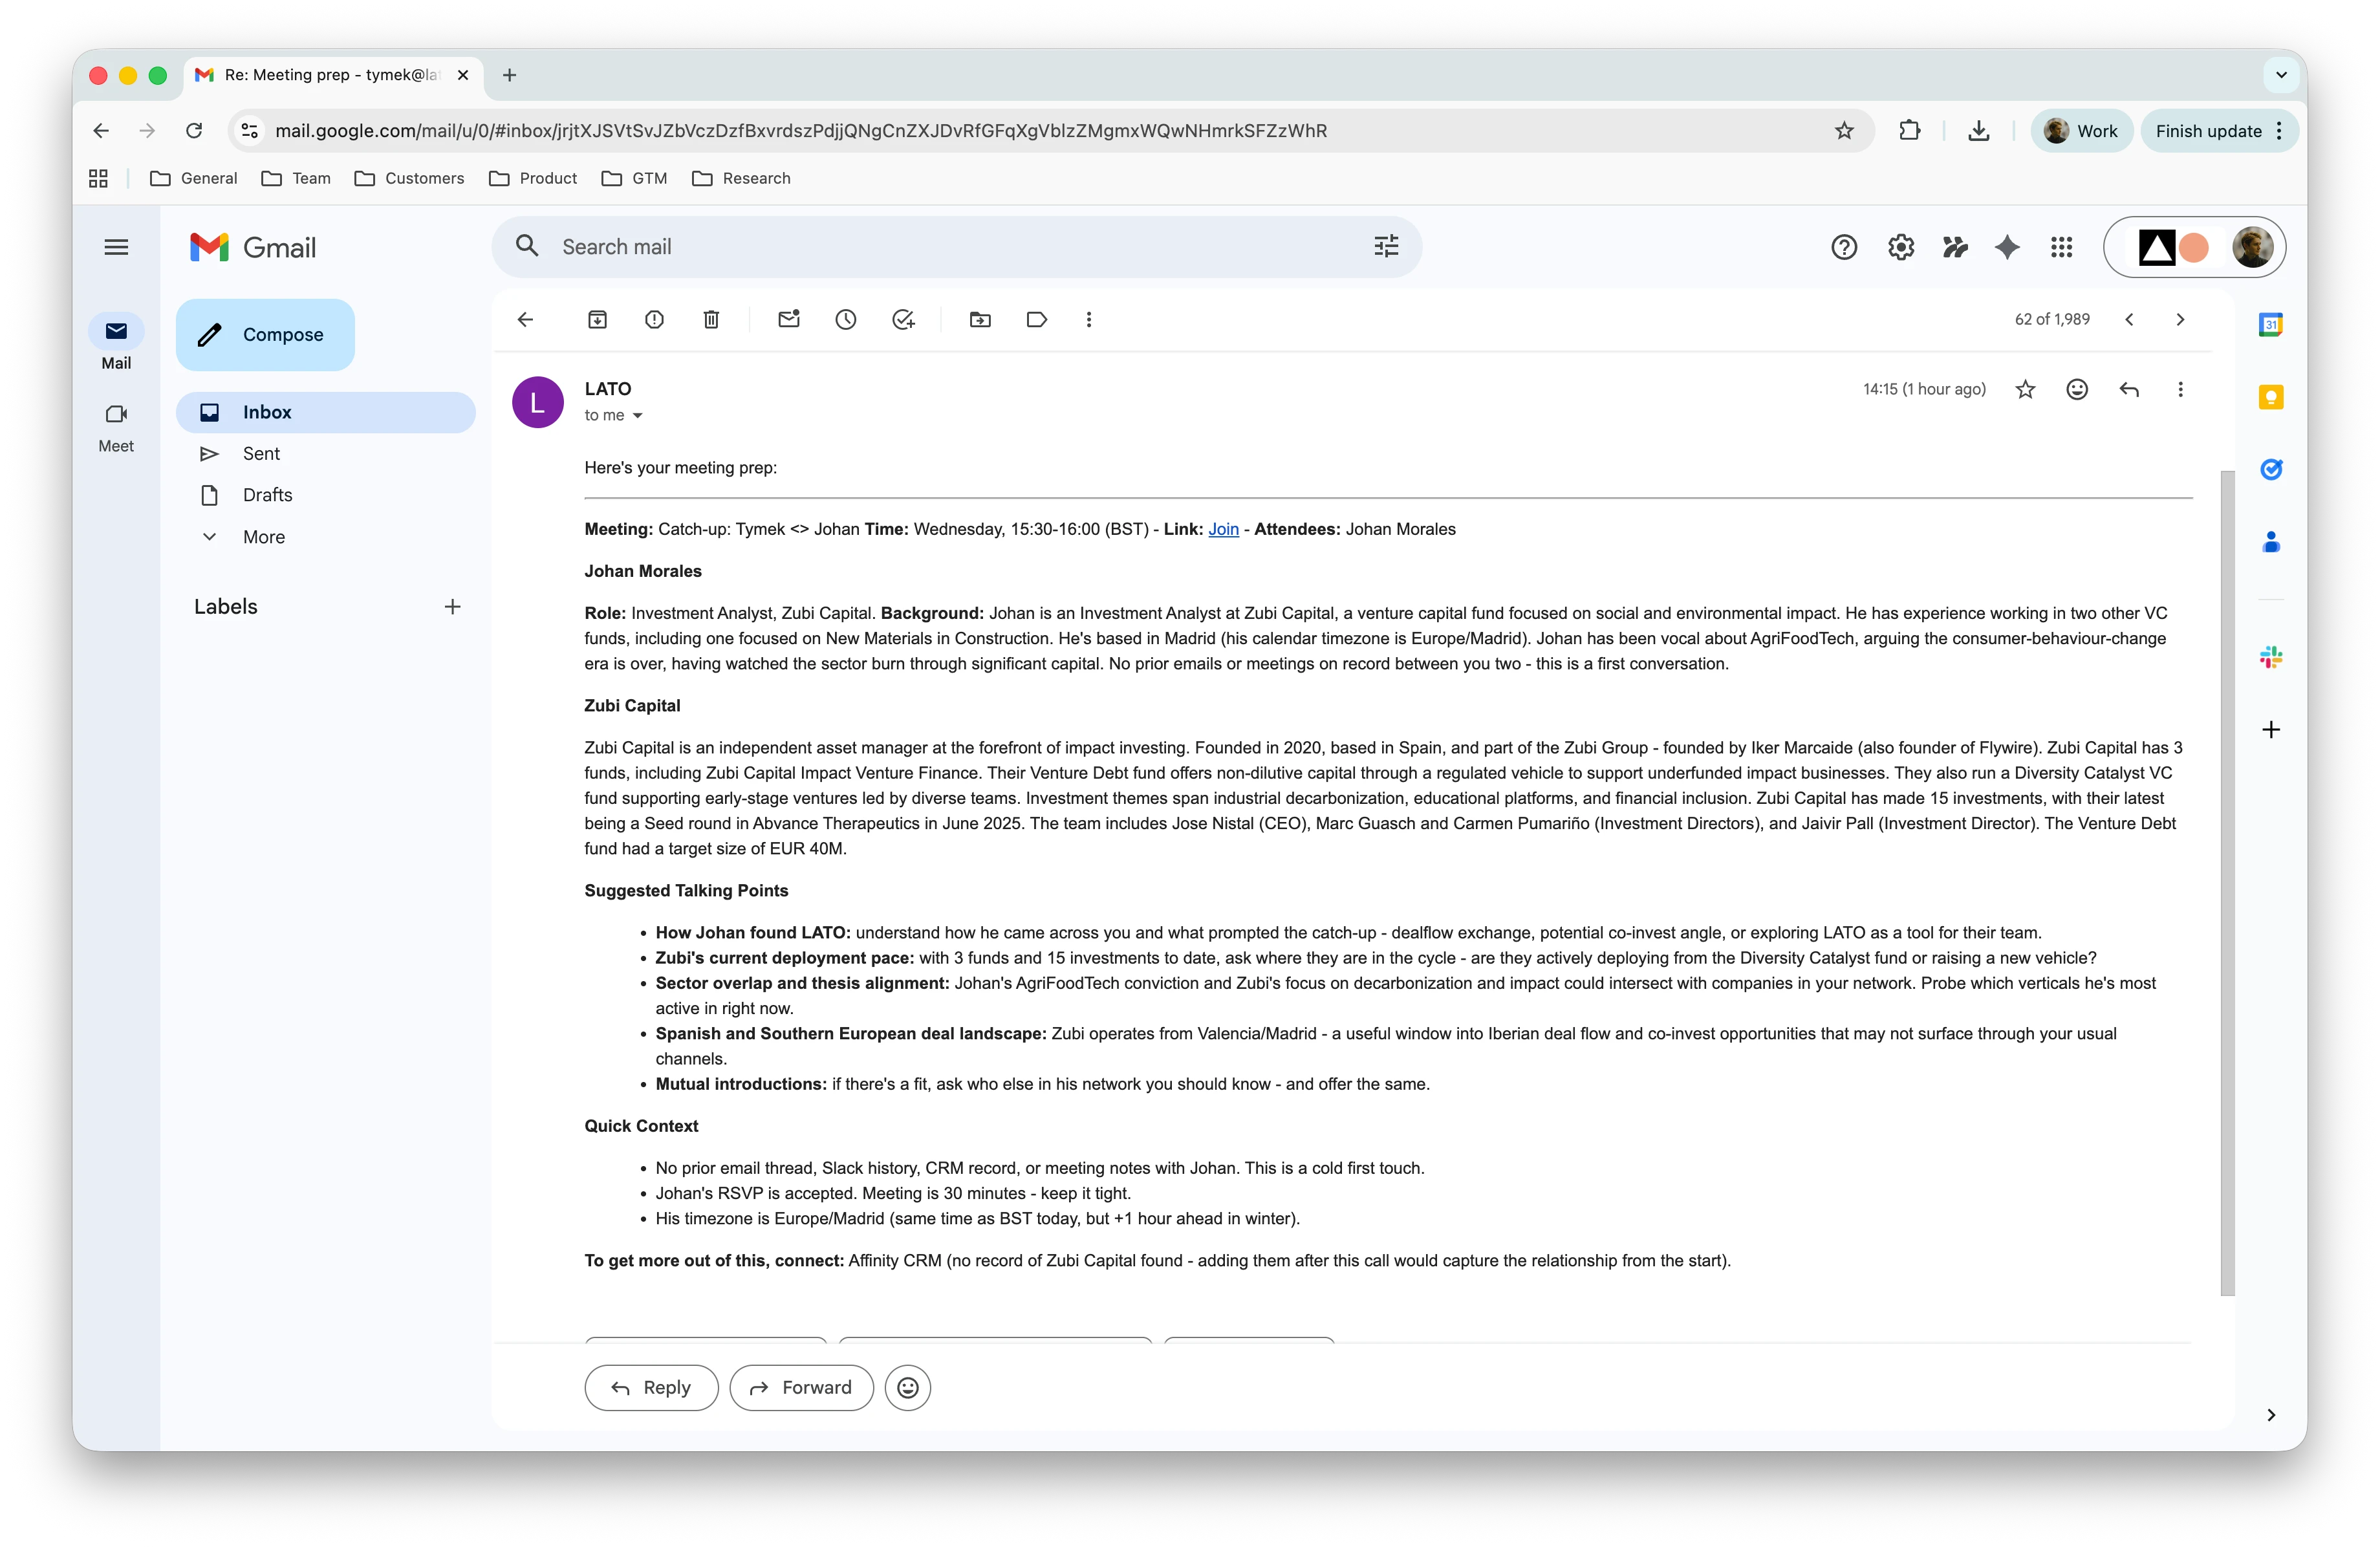Add the email to Tasks
2380x1547 pixels.
(x=903, y=319)
